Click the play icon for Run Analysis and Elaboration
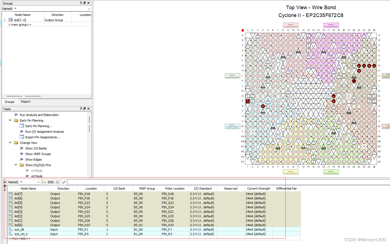The height and width of the screenshot is (244, 390). (x=16, y=115)
